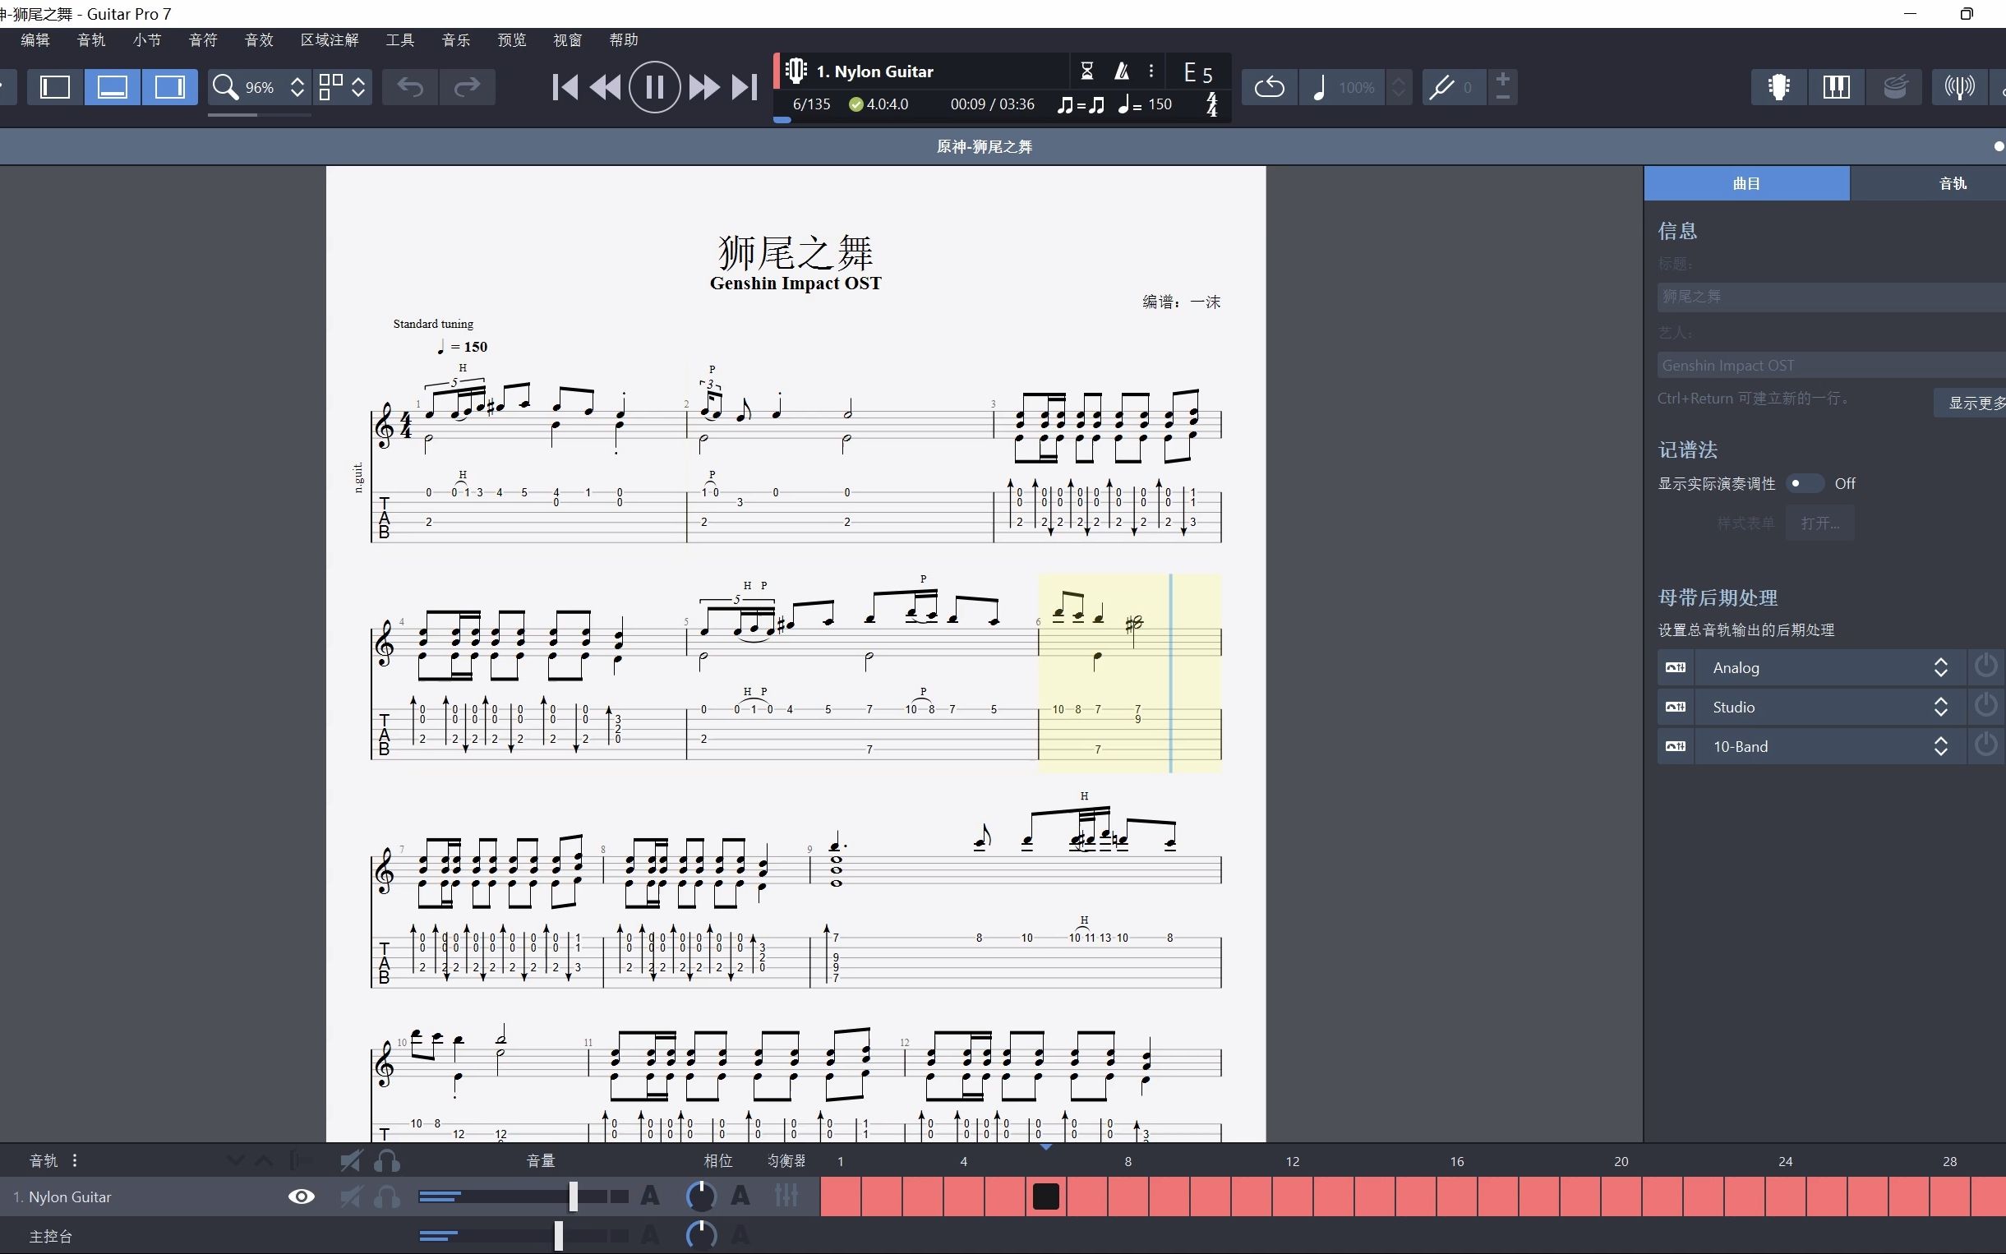The image size is (2006, 1254).
Task: Open the Studio mastering effect dropdown
Action: click(x=1829, y=708)
